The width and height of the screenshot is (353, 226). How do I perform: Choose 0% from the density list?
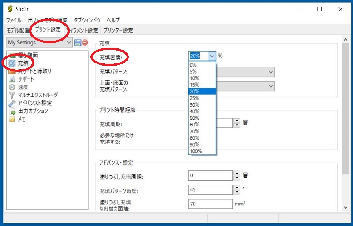click(x=202, y=65)
